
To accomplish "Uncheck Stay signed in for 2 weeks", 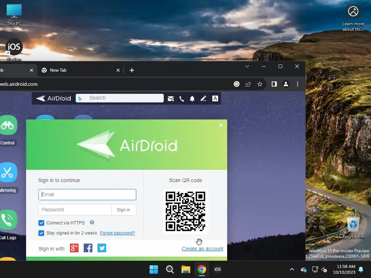I will point(41,233).
